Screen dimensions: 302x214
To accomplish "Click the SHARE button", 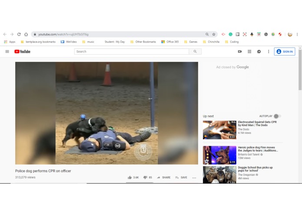I will pyautogui.click(x=164, y=178).
